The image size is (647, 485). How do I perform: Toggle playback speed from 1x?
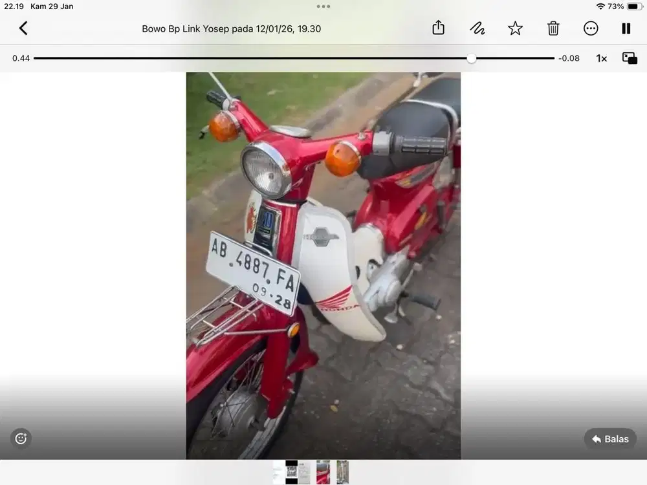tap(601, 58)
